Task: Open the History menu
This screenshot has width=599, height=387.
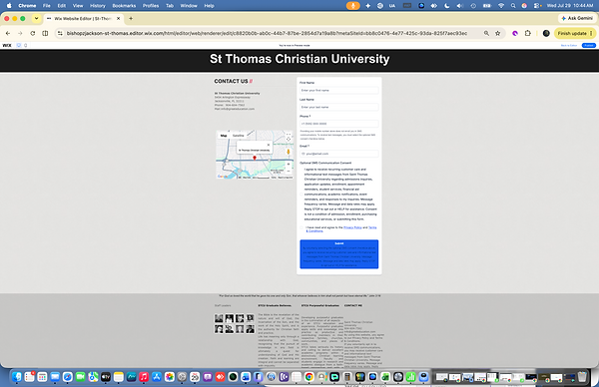Action: [x=98, y=6]
